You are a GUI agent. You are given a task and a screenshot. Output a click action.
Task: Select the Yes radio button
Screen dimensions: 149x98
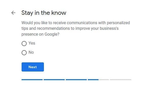[x=24, y=44]
